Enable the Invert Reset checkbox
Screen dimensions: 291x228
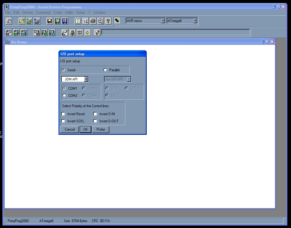coord(63,114)
